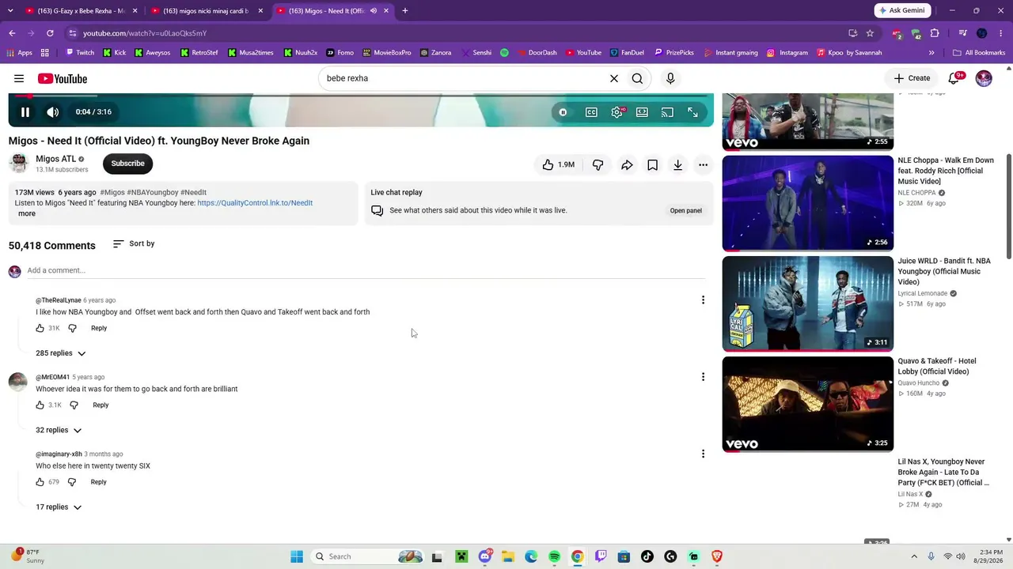This screenshot has height=569, width=1013.
Task: Pause the video playback
Action: tap(25, 112)
